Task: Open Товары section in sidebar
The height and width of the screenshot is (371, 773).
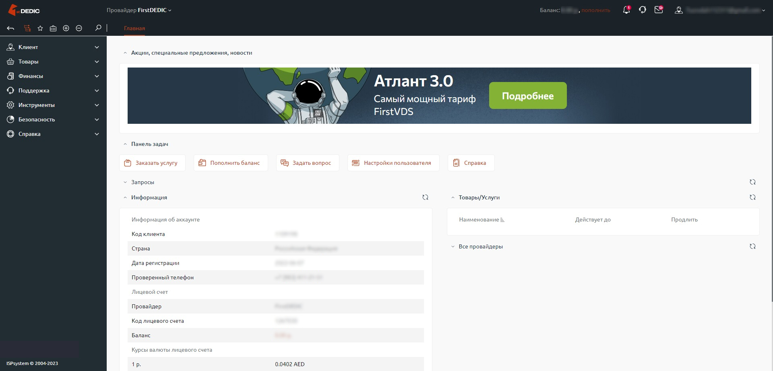Action: click(x=53, y=61)
